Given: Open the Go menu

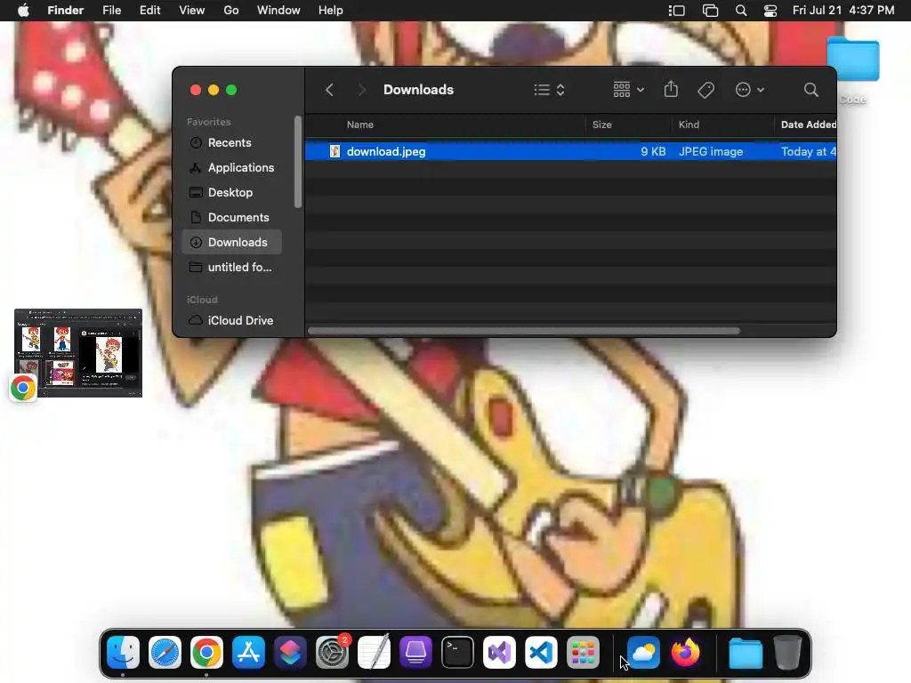Looking at the screenshot, I should 231,11.
